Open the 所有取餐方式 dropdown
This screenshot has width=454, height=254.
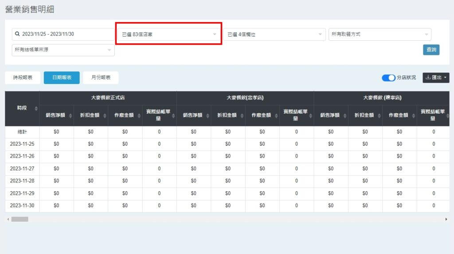pos(380,34)
